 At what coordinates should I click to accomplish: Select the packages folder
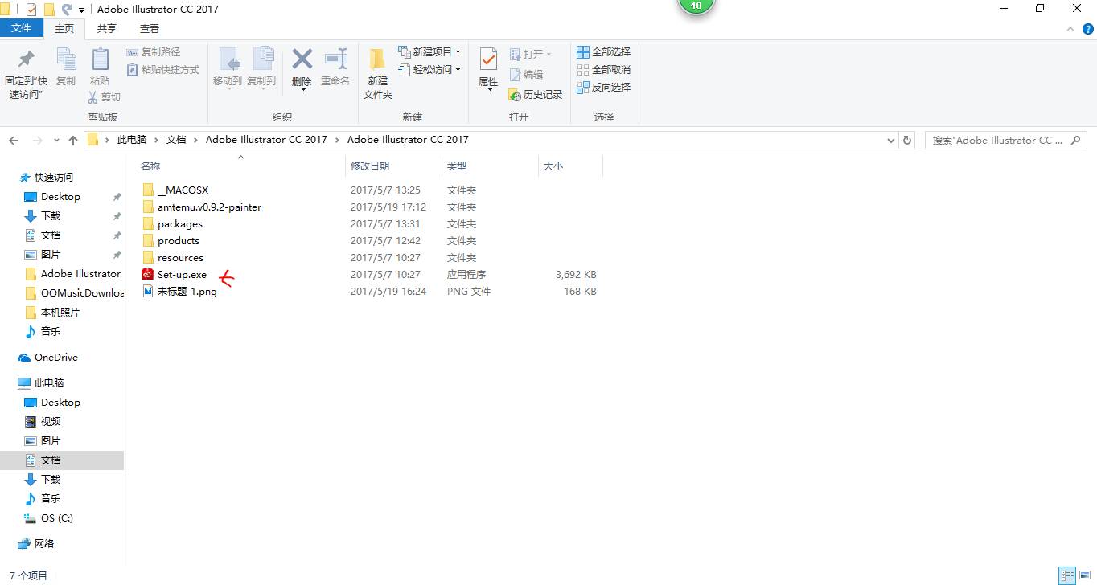172,224
